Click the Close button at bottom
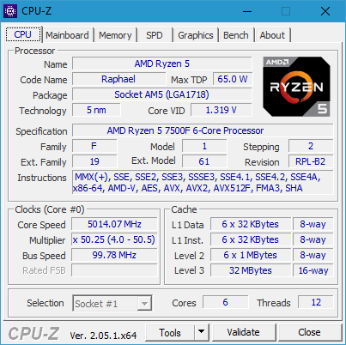Image resolution: width=346 pixels, height=345 pixels. (x=309, y=332)
